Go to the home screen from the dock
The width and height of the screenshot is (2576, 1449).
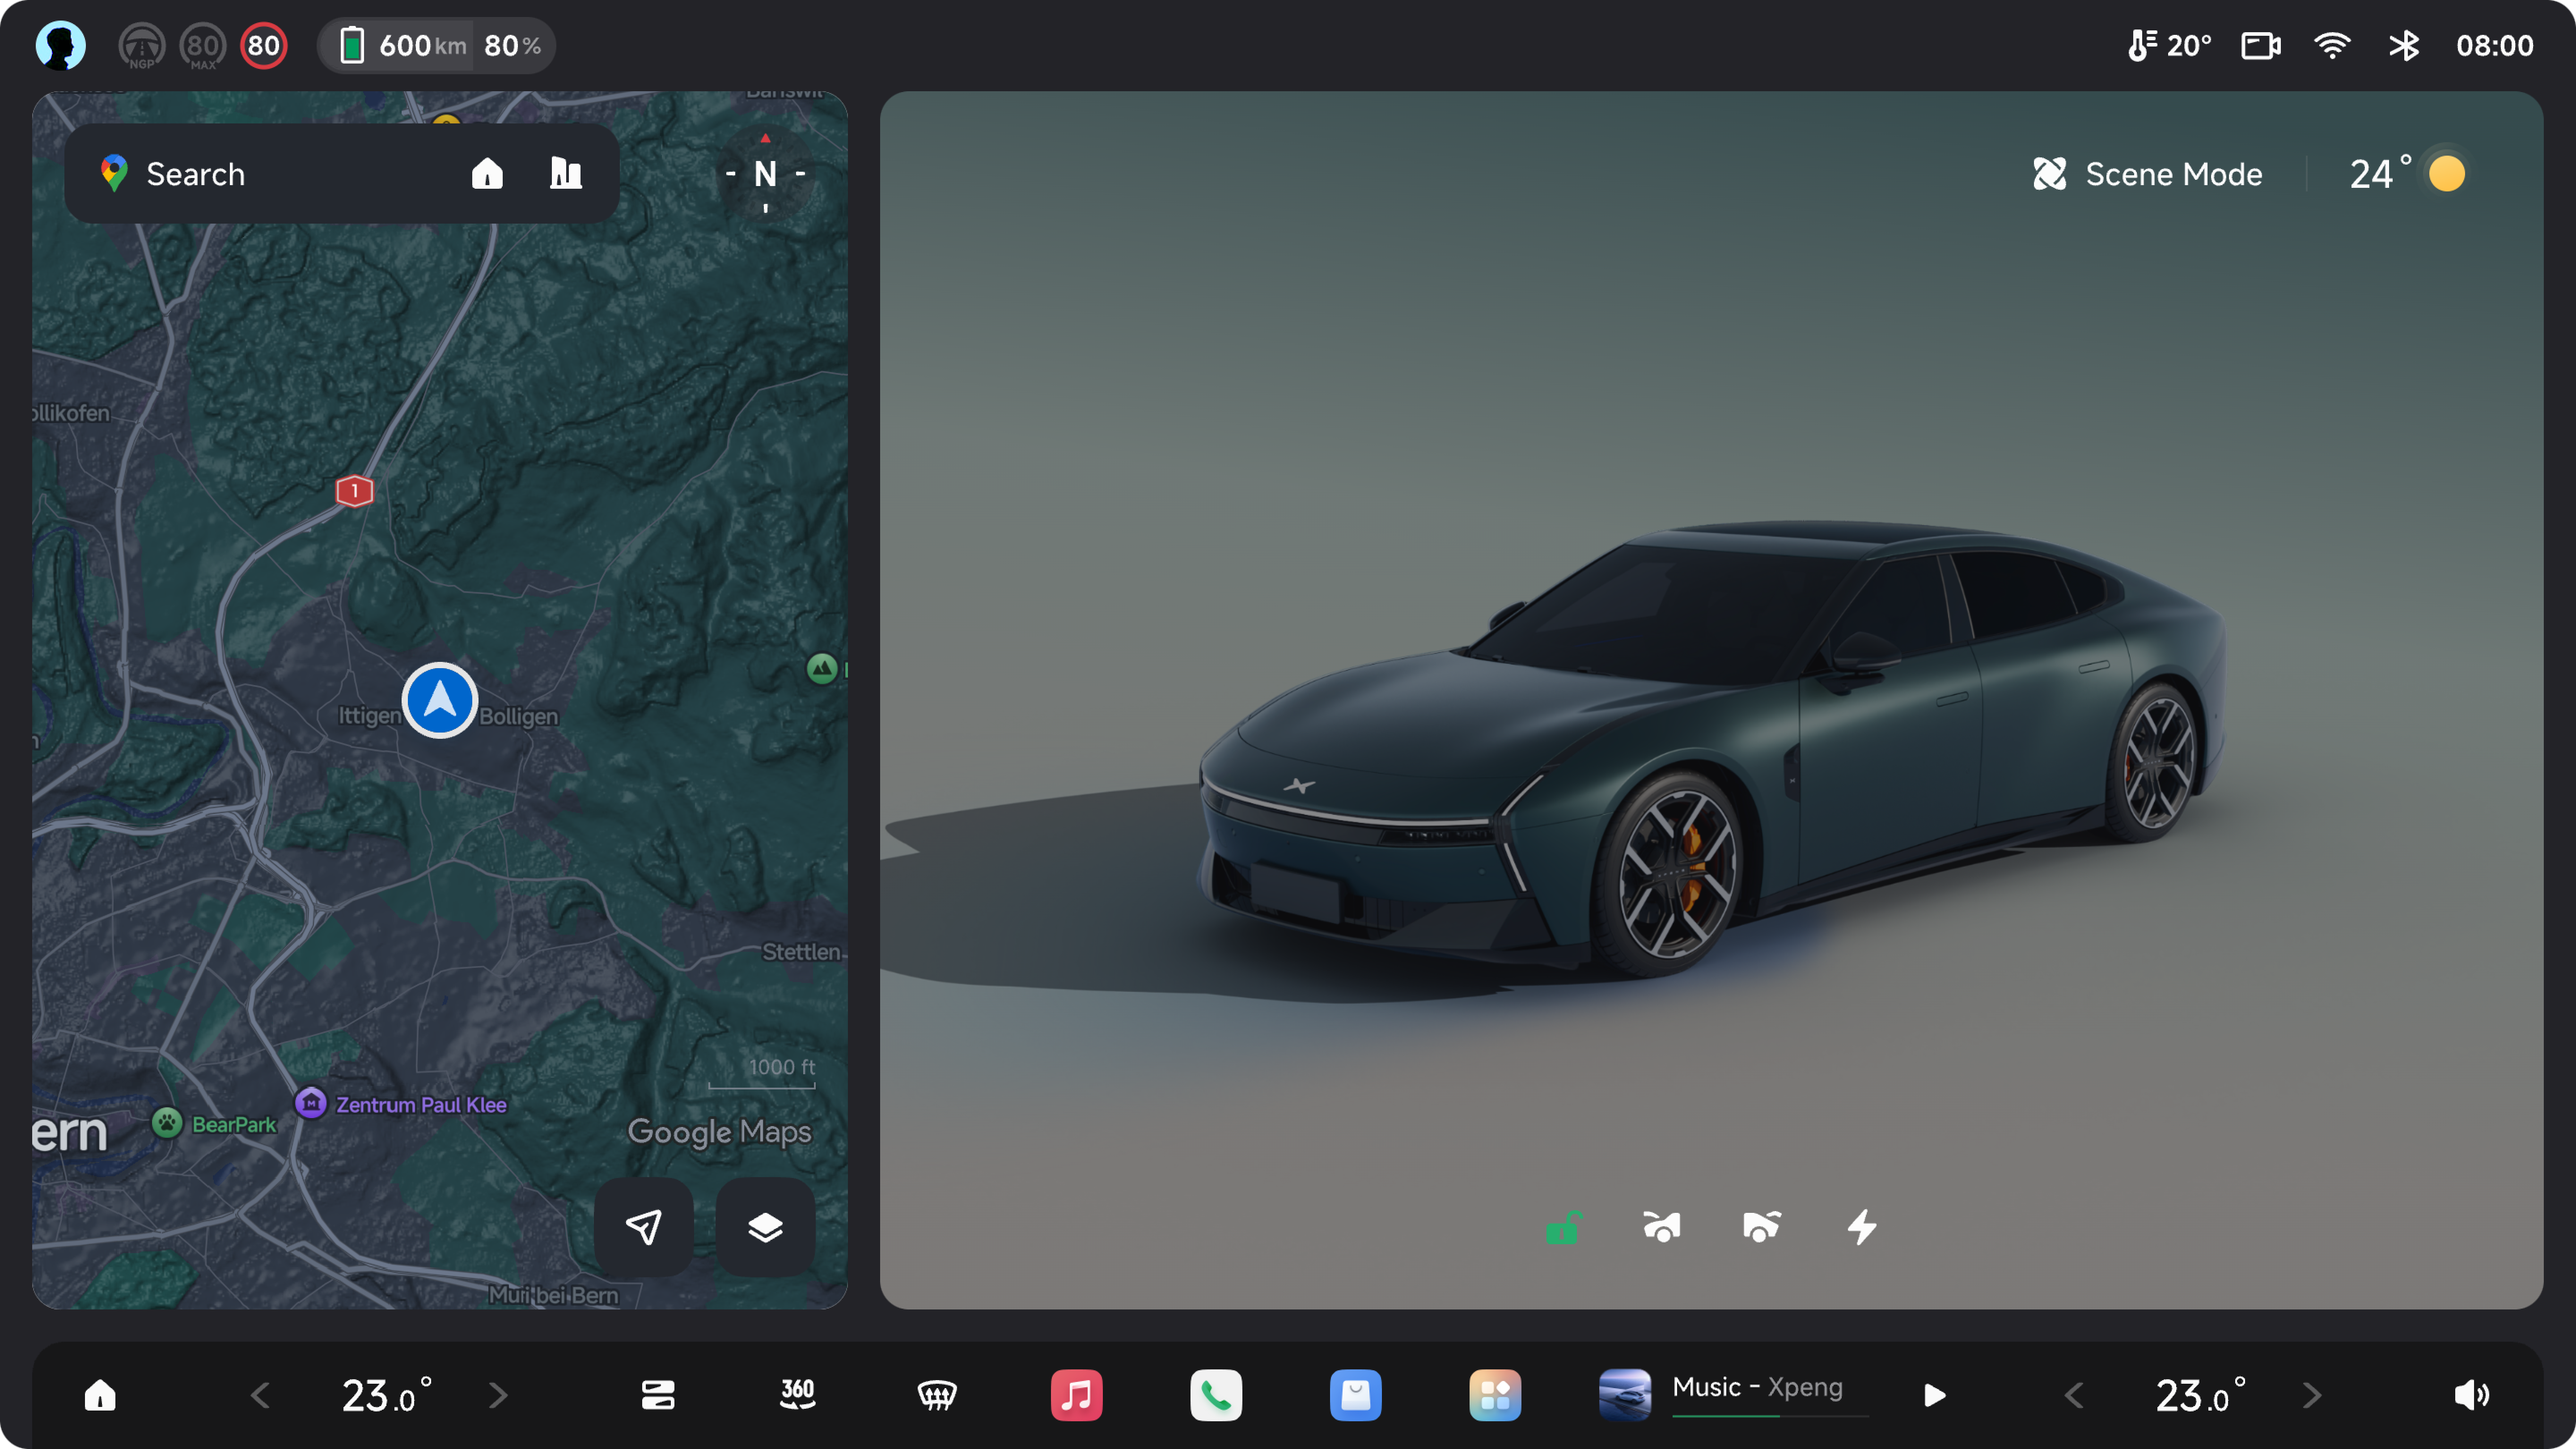click(x=100, y=1395)
